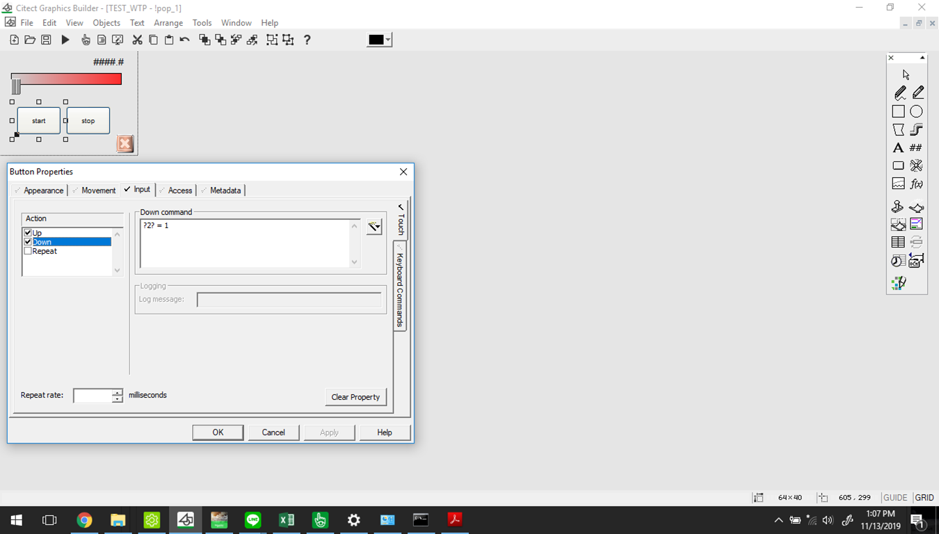Click the Paste clipboard icon
Viewport: 939px width, 534px height.
point(169,40)
